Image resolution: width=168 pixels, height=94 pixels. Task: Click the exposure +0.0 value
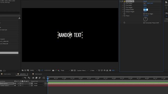[113, 70]
